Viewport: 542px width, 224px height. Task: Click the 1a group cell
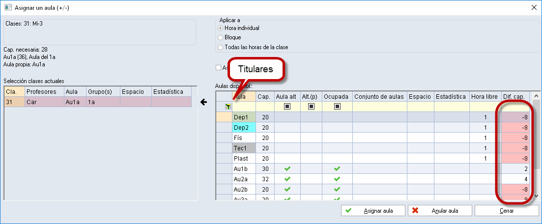[x=102, y=102]
